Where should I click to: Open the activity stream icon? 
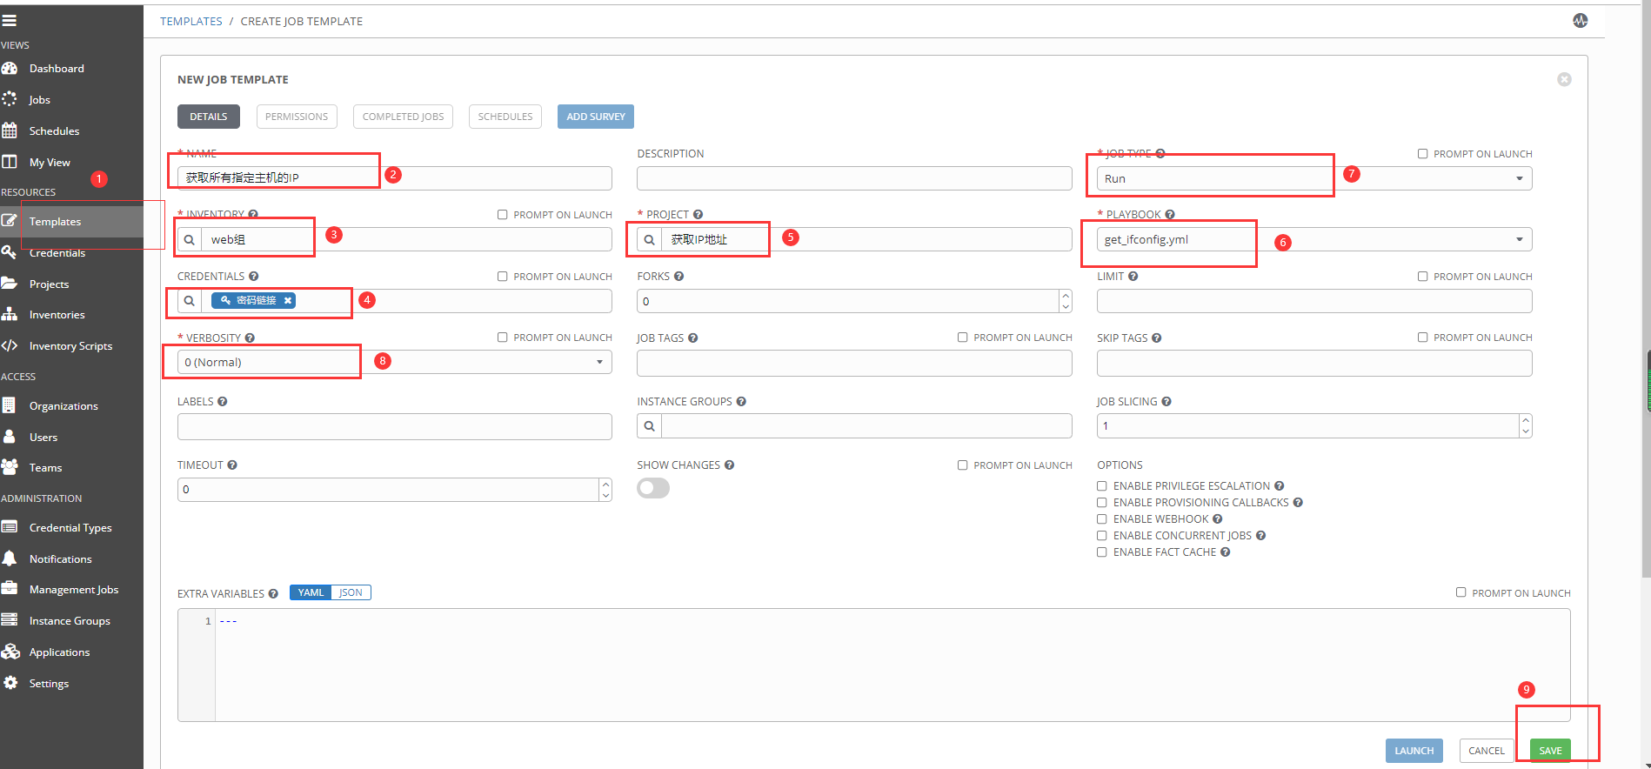tap(1580, 21)
